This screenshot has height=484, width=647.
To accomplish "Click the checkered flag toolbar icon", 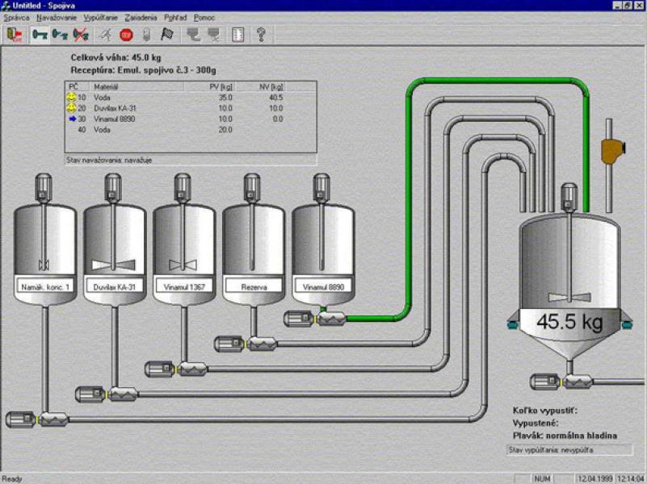I will pyautogui.click(x=167, y=35).
